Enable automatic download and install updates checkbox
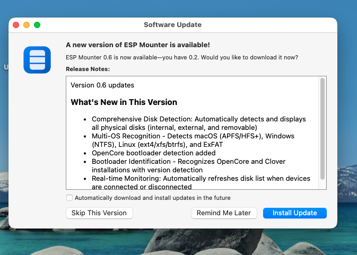This screenshot has width=357, height=255. pyautogui.click(x=69, y=198)
